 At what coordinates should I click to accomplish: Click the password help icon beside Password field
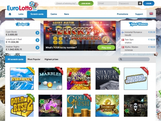pos(140,3)
